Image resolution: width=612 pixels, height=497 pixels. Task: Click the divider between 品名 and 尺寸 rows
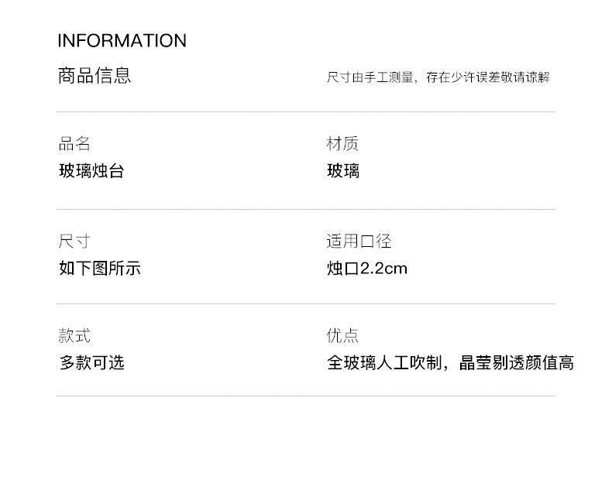(x=306, y=210)
